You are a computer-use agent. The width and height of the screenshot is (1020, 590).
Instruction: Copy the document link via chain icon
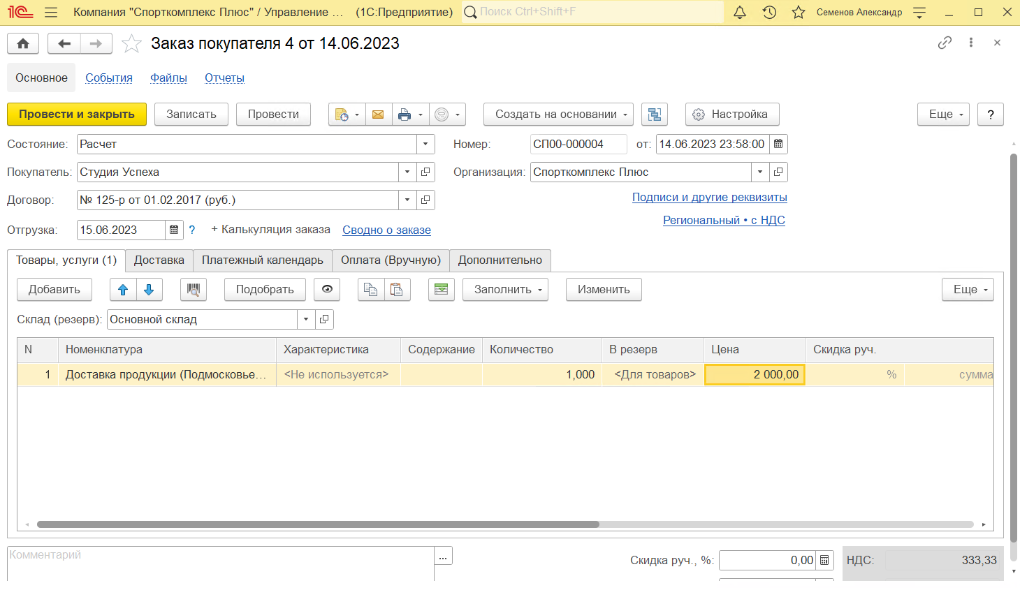tap(945, 43)
